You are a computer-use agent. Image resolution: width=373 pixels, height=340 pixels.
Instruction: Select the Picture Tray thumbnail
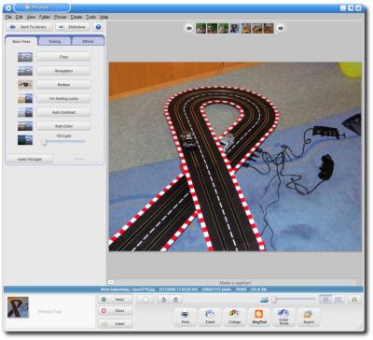pos(18,307)
